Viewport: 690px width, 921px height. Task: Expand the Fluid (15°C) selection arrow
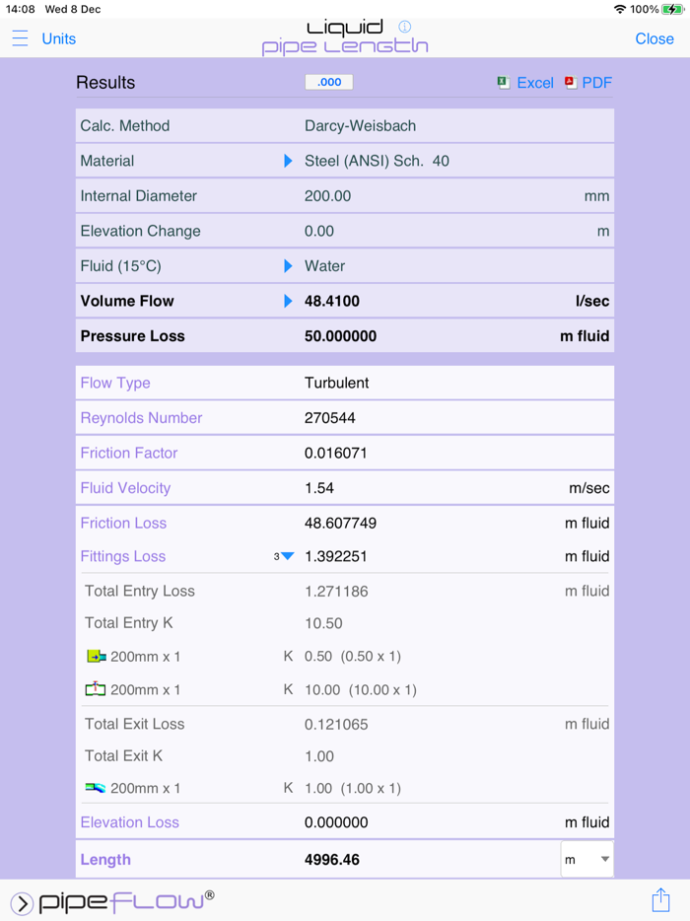click(x=288, y=266)
